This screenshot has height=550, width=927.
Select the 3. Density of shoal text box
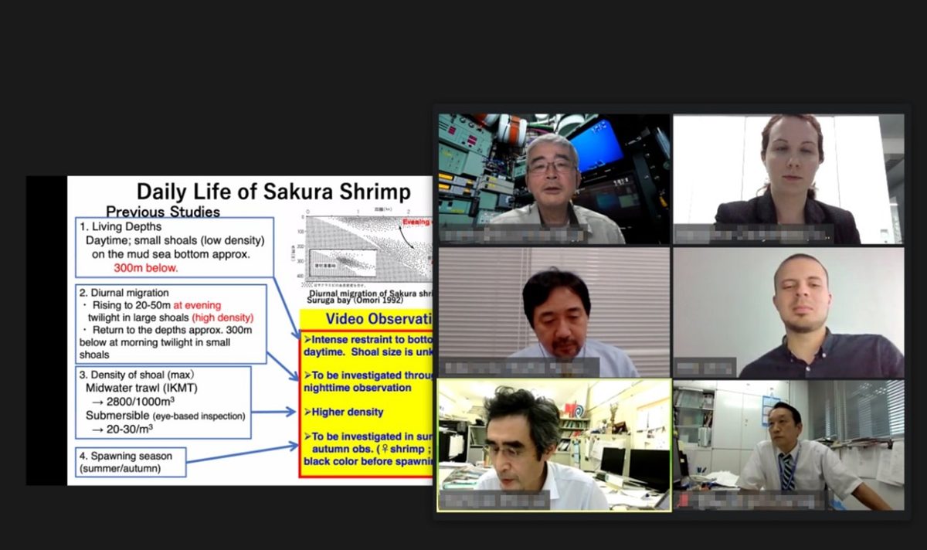coord(163,402)
